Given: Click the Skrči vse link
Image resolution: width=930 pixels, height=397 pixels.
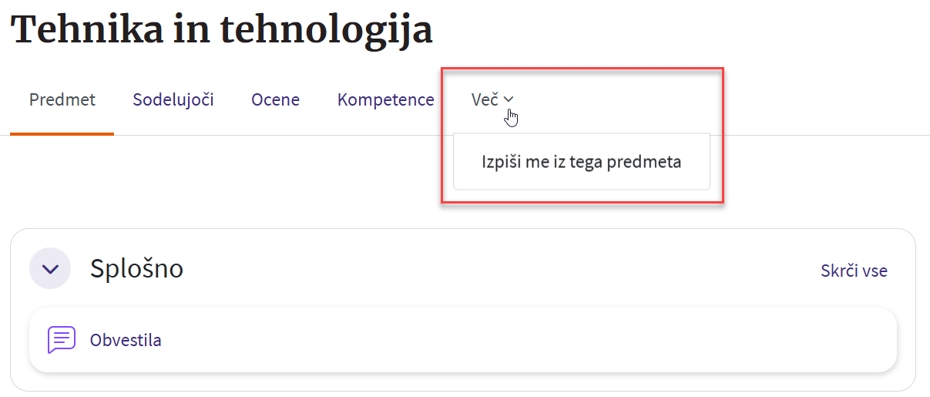Looking at the screenshot, I should coord(854,271).
